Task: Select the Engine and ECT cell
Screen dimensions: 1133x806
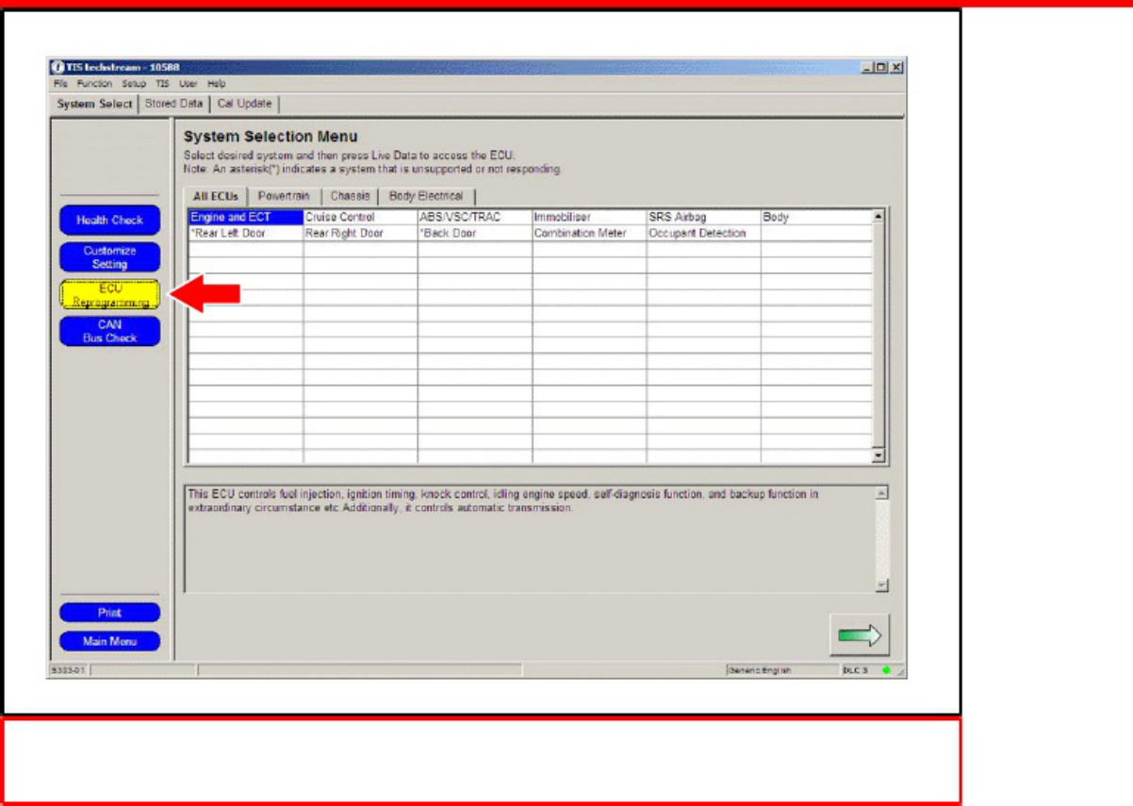Action: (x=246, y=218)
